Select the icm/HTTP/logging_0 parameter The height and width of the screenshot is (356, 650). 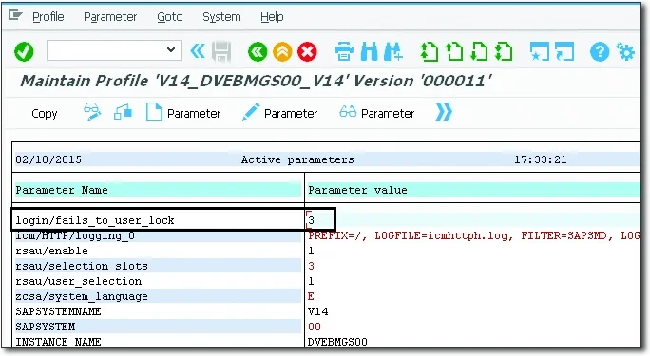tap(75, 235)
